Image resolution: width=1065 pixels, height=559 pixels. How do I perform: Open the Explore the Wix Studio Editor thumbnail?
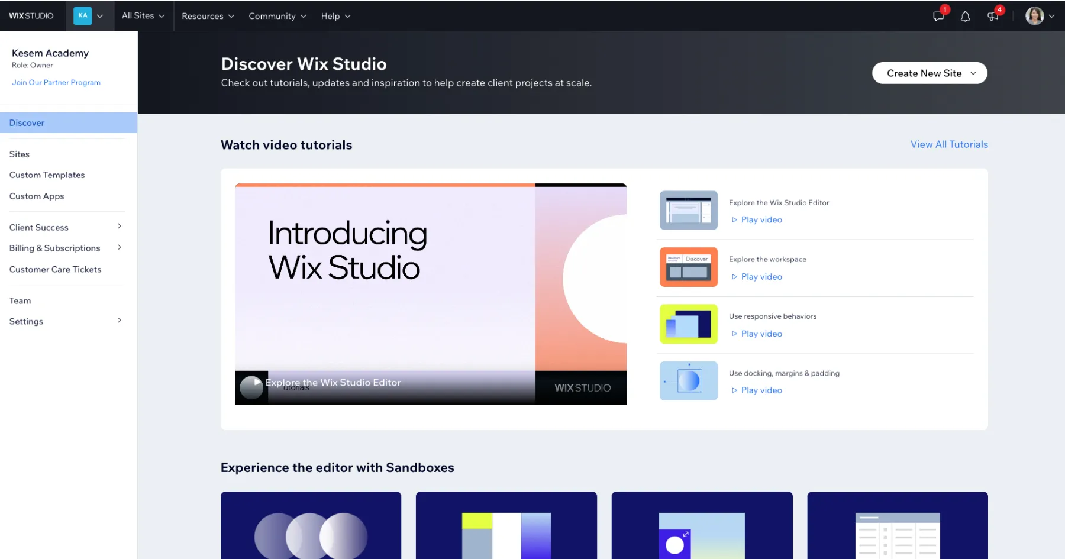(x=689, y=210)
